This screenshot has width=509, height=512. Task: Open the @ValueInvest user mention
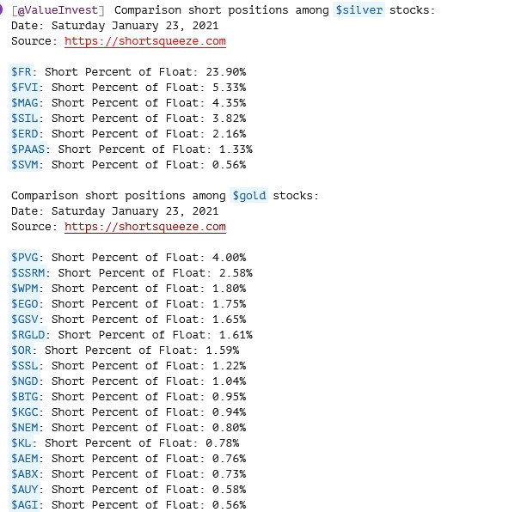pos(58,10)
